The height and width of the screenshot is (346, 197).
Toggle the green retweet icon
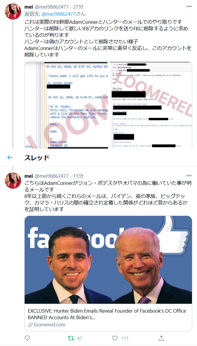71,338
